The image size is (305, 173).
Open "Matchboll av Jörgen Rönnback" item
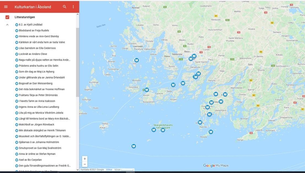coord(36,124)
